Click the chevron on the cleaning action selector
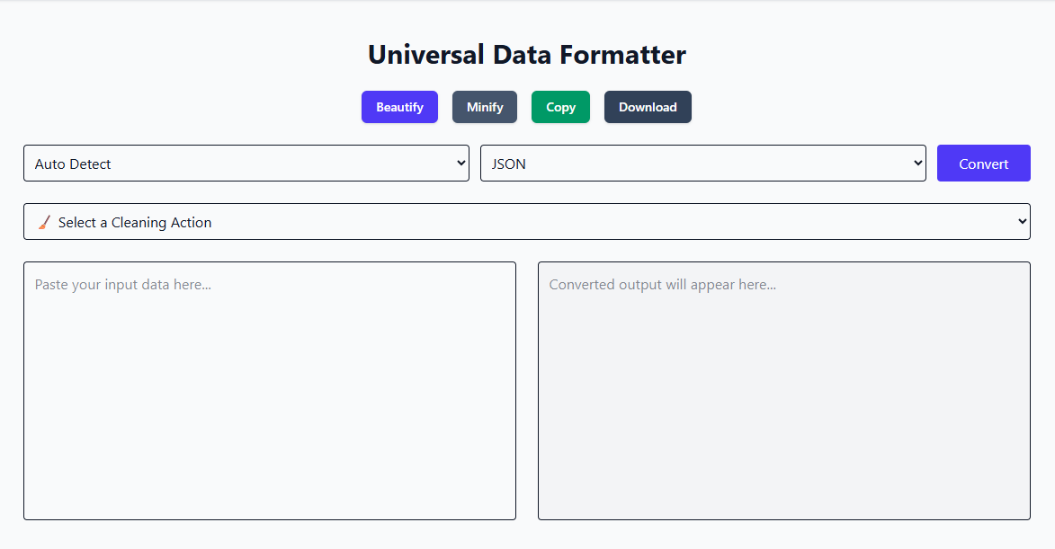 [1021, 221]
